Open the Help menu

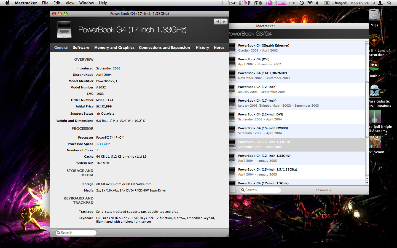point(103,3)
